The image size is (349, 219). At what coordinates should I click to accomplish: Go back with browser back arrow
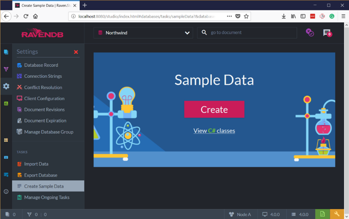(x=6, y=16)
